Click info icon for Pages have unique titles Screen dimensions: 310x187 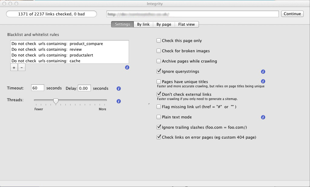[x=263, y=81]
